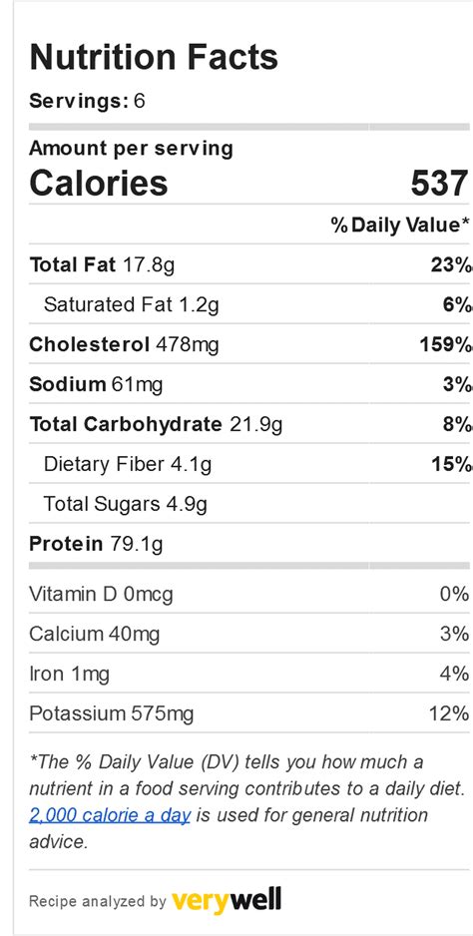The height and width of the screenshot is (936, 473).
Task: Click the Dietary Fiber 4.1g row
Action: 249,464
